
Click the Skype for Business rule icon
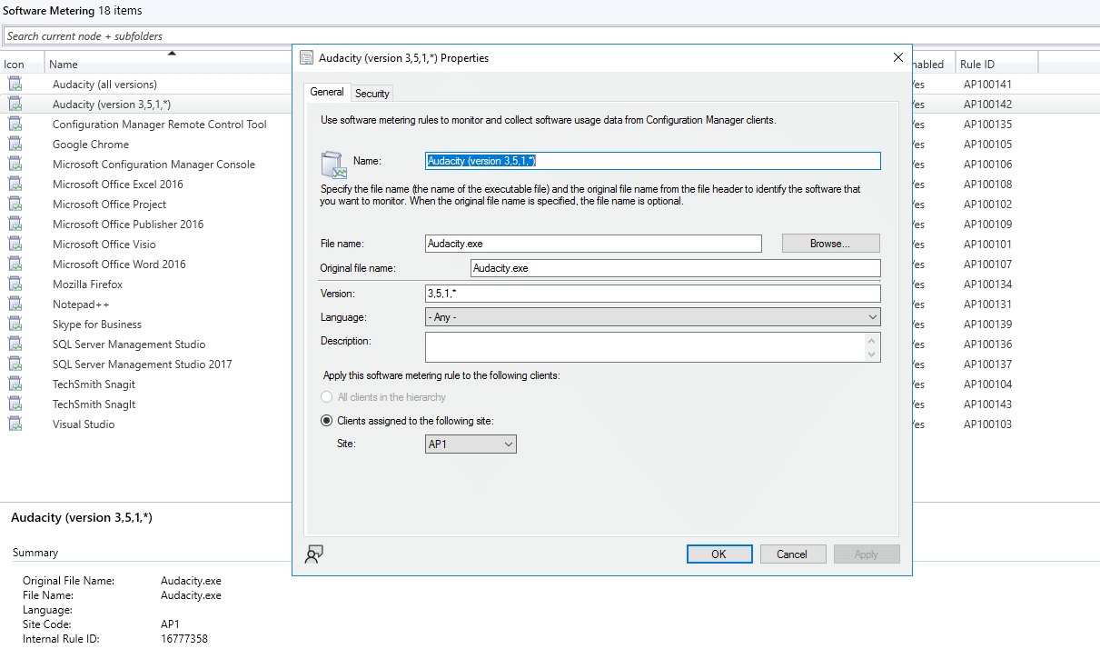[x=15, y=325]
